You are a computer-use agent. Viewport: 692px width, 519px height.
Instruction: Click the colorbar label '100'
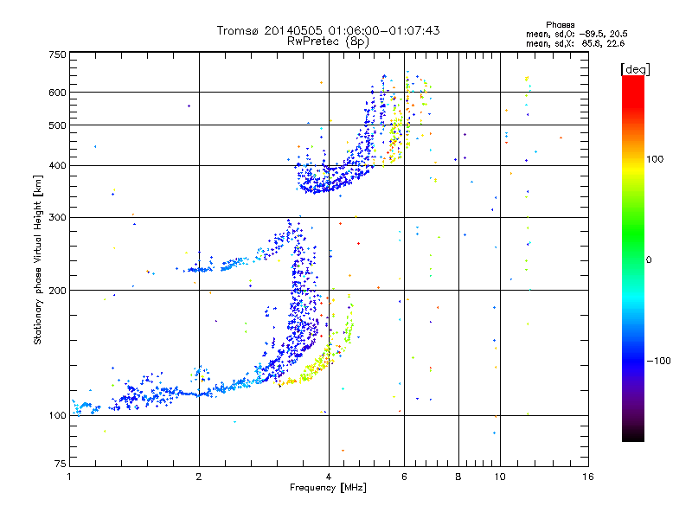click(655, 159)
